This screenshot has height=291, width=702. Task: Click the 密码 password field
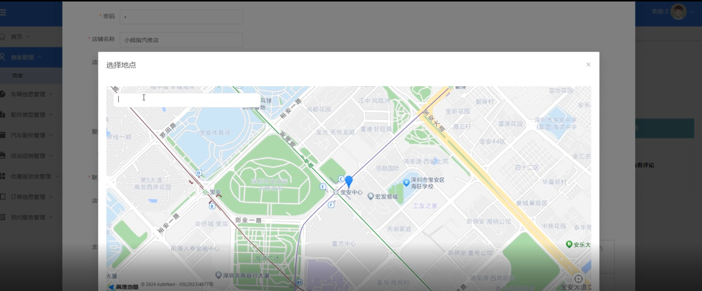[x=181, y=17]
